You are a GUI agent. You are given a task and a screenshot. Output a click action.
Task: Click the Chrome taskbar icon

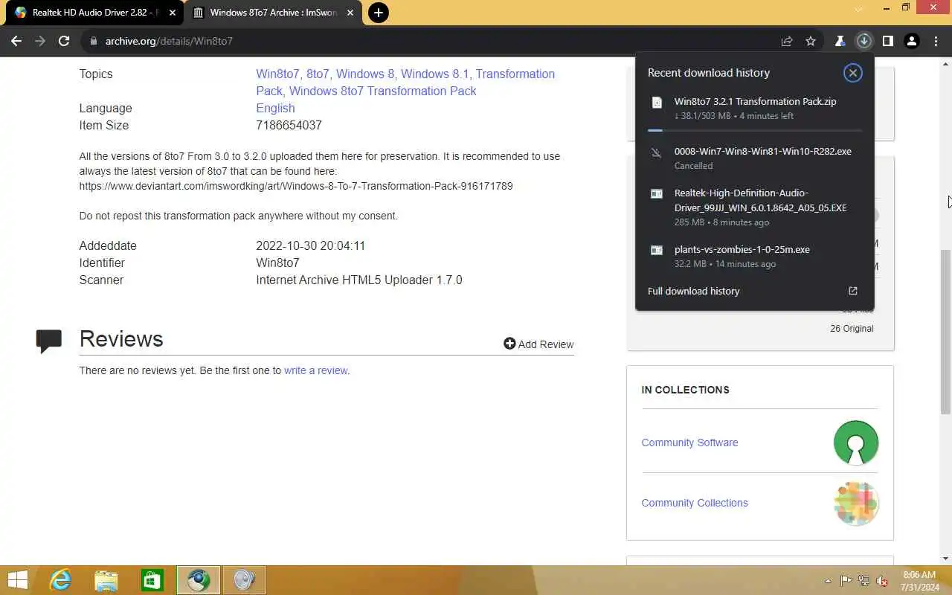point(199,580)
